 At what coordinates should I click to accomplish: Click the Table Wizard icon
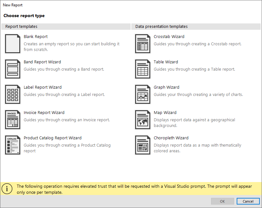[143, 69]
